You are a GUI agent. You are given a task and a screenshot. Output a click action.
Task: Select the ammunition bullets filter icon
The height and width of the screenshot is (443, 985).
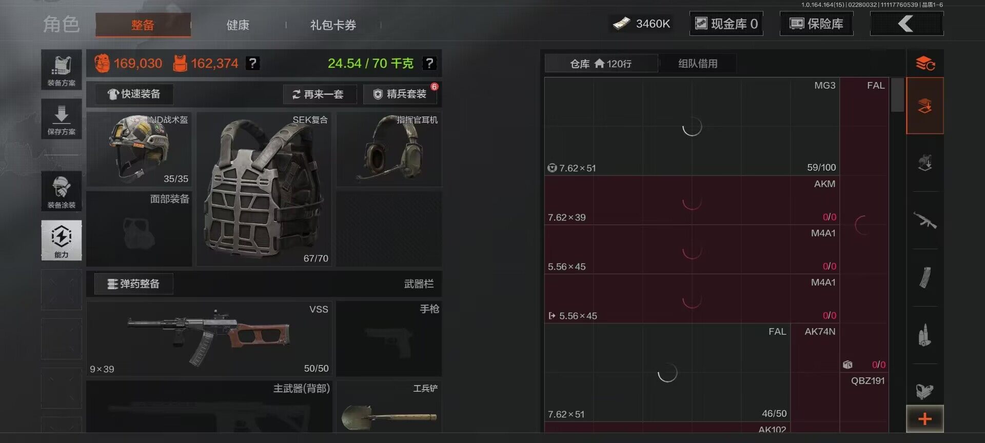point(925,335)
